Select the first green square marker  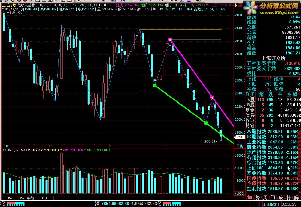[x=155, y=85]
